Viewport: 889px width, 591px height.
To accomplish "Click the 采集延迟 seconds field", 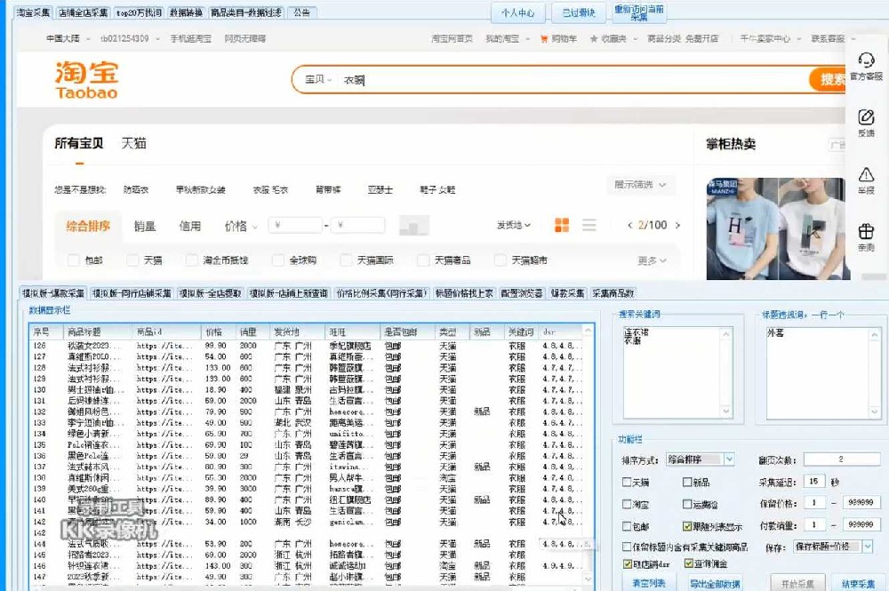I will tap(813, 482).
